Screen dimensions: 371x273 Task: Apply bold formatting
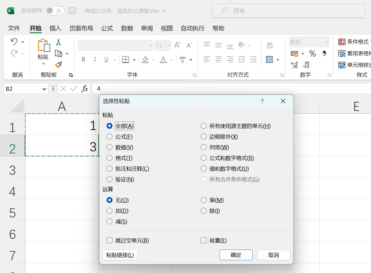(83, 59)
